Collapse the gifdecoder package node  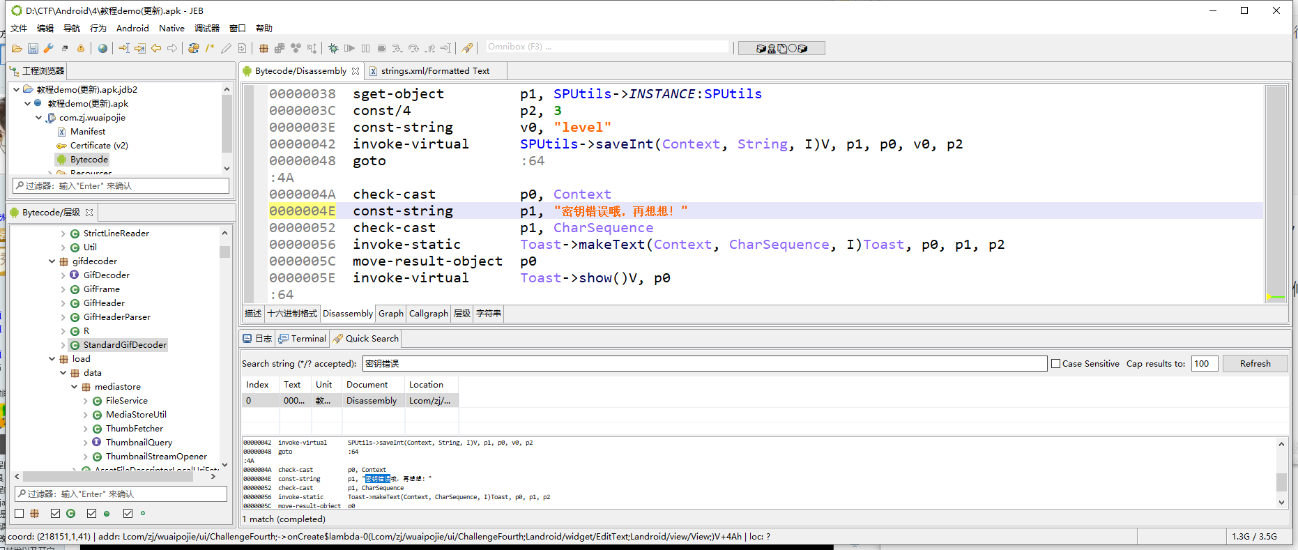click(52, 261)
